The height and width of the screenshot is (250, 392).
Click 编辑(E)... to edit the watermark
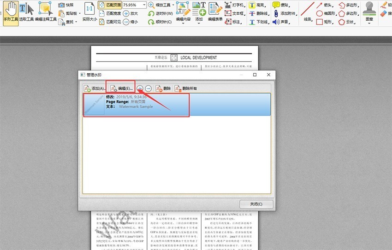click(121, 88)
